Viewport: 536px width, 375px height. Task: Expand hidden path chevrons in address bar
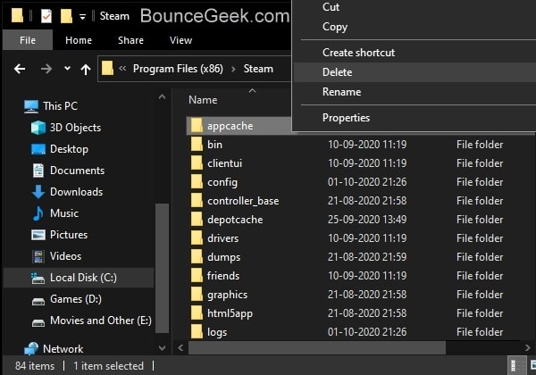tap(122, 69)
